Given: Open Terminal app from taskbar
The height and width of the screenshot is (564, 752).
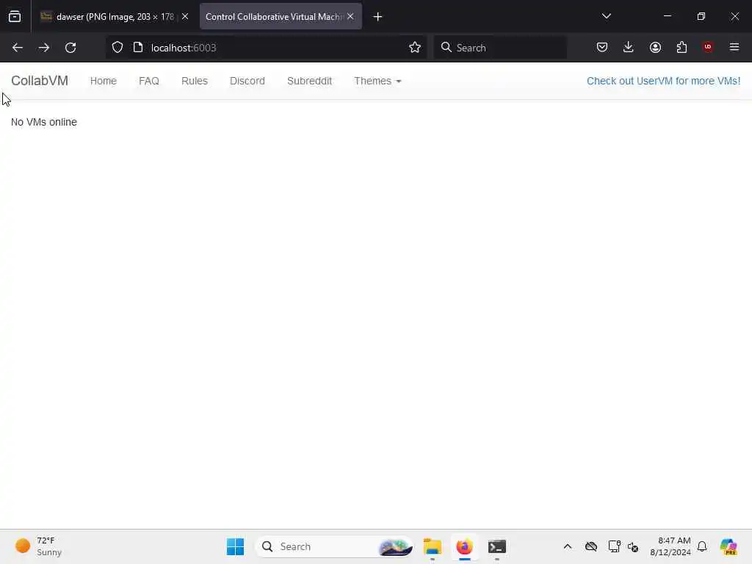Looking at the screenshot, I should tap(497, 546).
